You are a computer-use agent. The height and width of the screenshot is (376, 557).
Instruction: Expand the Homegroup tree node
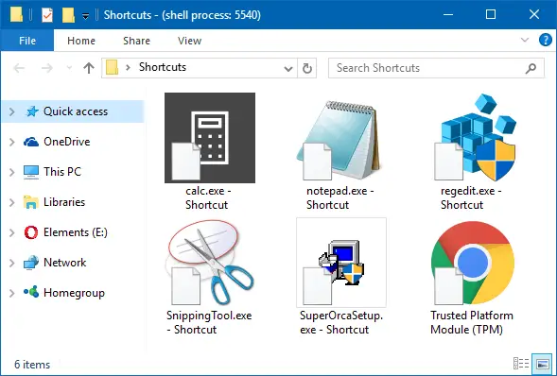[x=11, y=293]
